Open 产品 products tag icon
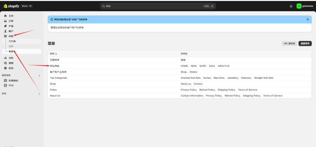316x147 pixels. 5,26
